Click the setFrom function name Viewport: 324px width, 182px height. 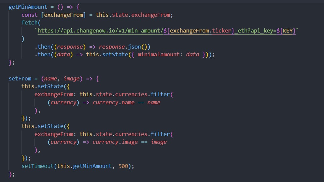[x=20, y=79]
